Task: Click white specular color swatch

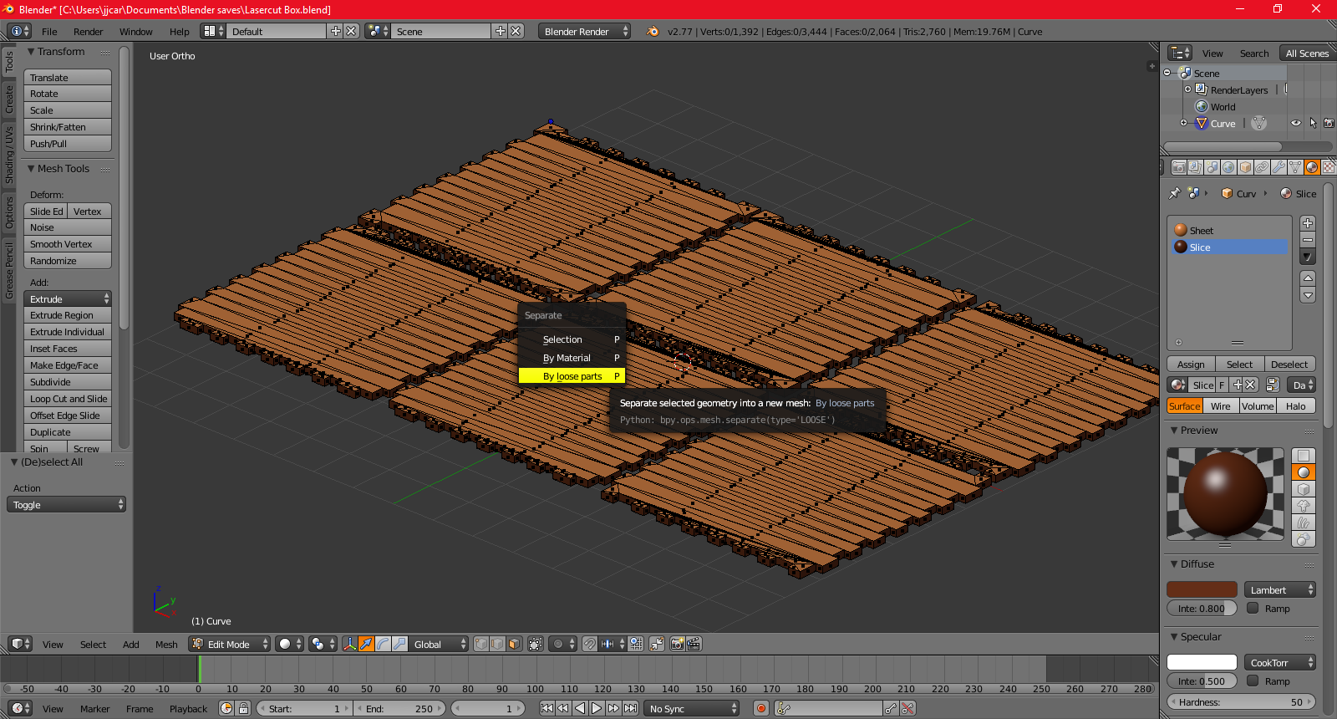Action: [x=1202, y=663]
